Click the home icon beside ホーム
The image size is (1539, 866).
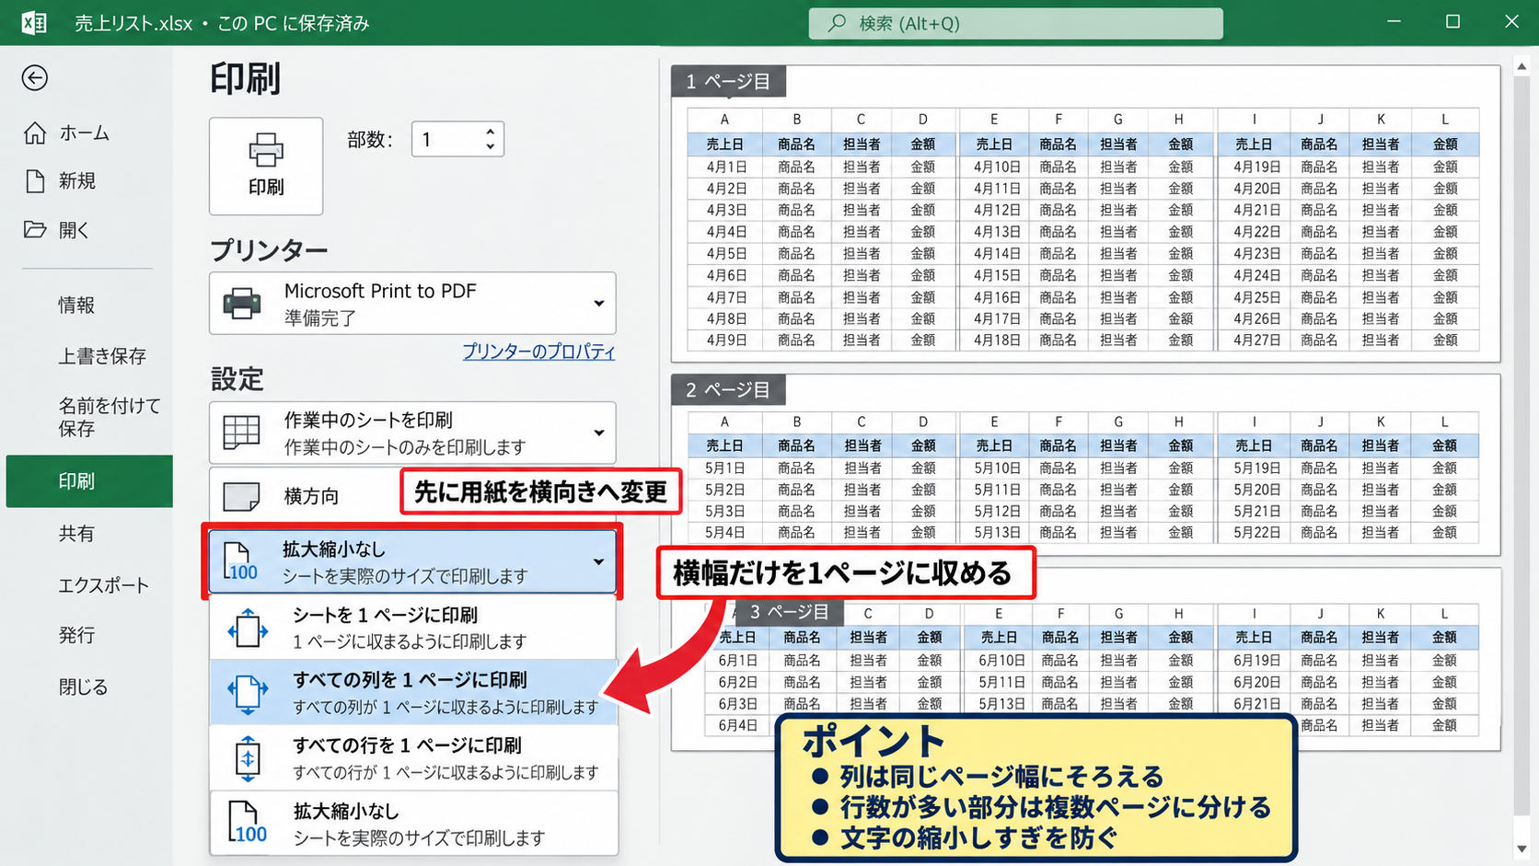(x=35, y=133)
